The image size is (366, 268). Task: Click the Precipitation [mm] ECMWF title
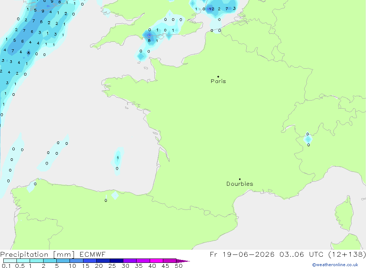pyautogui.click(x=53, y=254)
